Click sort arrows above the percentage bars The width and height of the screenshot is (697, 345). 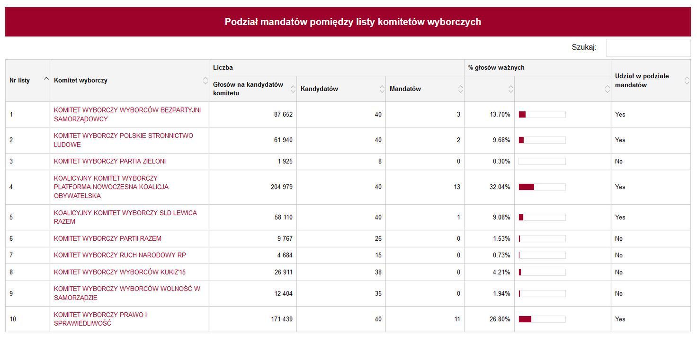[607, 89]
